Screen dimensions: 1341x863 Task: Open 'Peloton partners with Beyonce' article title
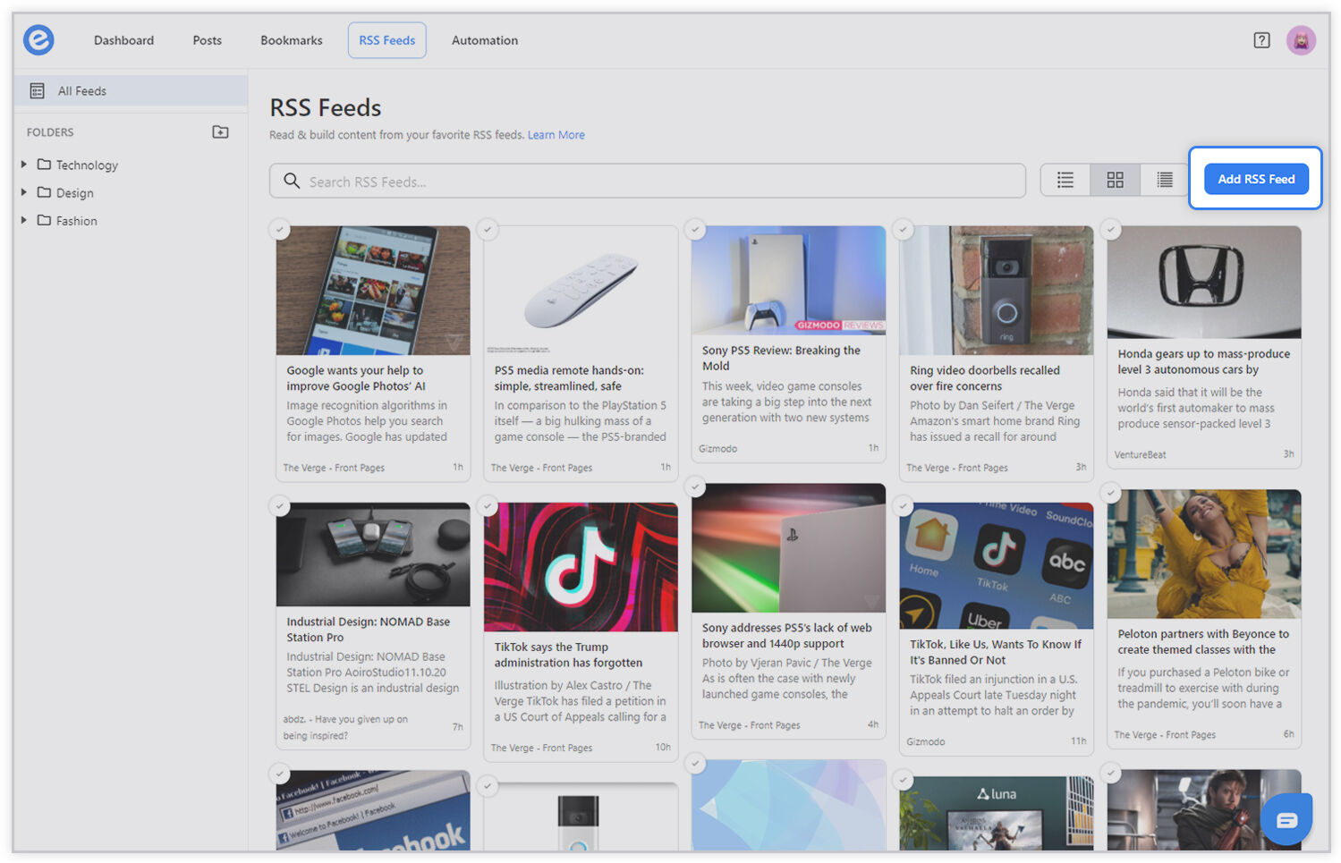pyautogui.click(x=1202, y=642)
